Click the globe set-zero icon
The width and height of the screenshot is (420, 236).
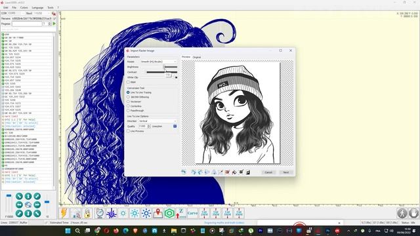(x=100, y=213)
